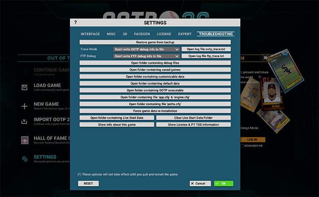Open folder containing debug files
The height and width of the screenshot is (197, 319).
[155, 63]
